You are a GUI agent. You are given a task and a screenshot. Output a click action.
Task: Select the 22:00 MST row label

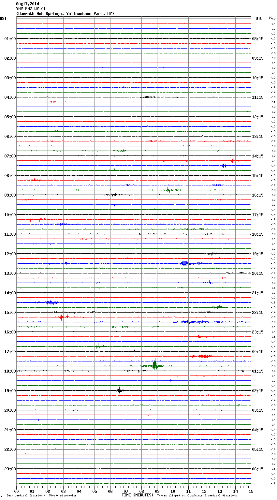point(10,449)
